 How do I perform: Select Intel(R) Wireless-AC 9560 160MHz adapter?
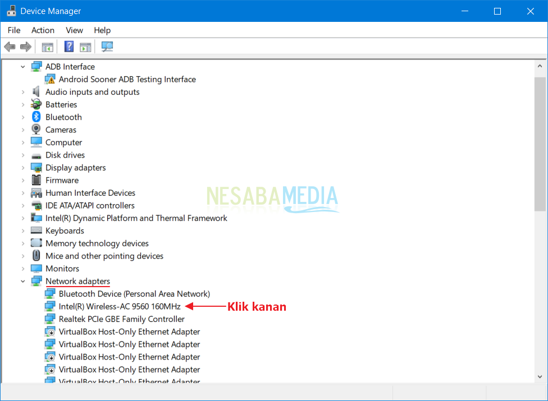pyautogui.click(x=120, y=306)
